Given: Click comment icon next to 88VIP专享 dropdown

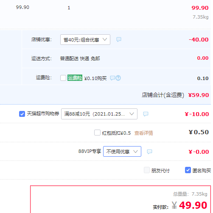Looking at the screenshot, I should [149, 152].
